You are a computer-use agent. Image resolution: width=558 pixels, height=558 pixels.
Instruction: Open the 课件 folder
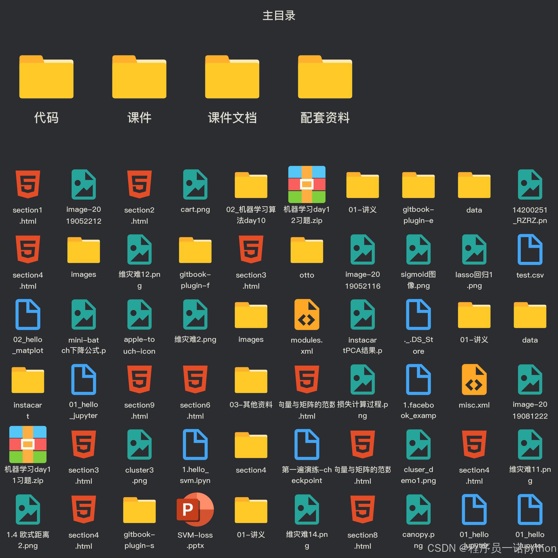pos(139,77)
